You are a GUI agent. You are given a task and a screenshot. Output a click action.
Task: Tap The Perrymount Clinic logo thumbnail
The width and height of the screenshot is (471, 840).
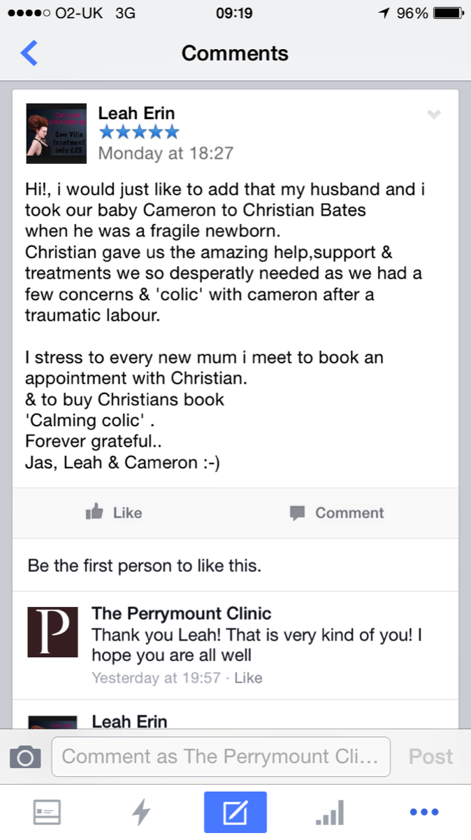click(x=52, y=631)
